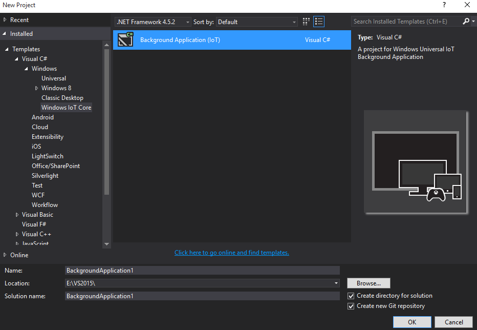Switch to small icons view
The image size is (477, 330).
click(306, 22)
